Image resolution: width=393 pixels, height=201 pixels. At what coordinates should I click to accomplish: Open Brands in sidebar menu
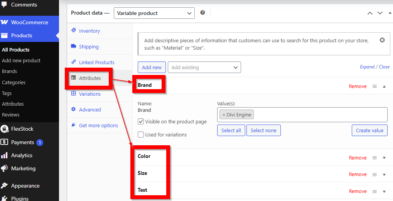[10, 71]
